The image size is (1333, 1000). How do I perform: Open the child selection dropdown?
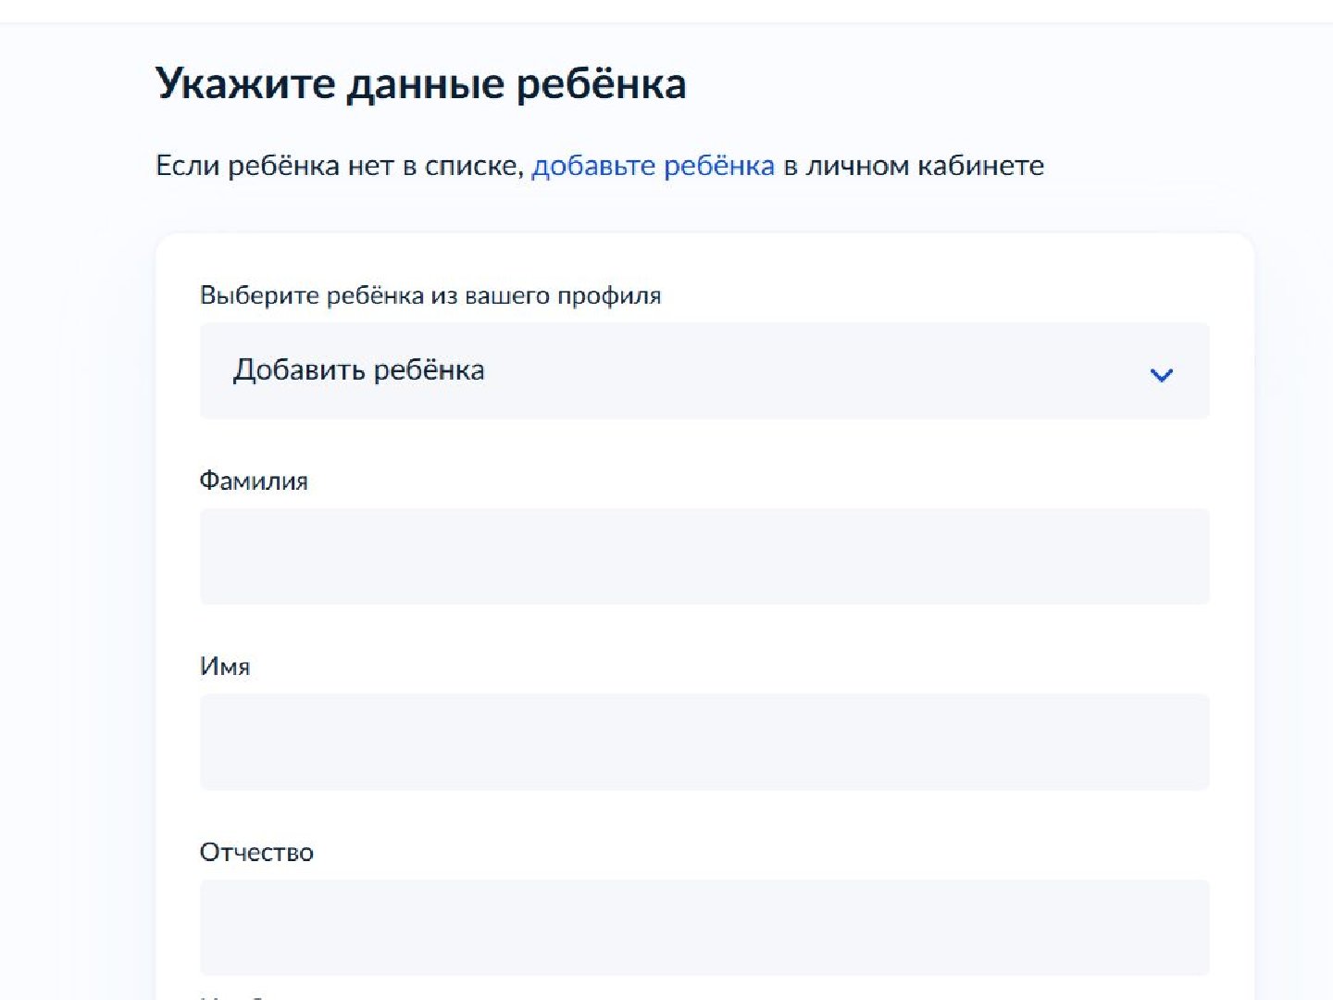click(x=704, y=370)
